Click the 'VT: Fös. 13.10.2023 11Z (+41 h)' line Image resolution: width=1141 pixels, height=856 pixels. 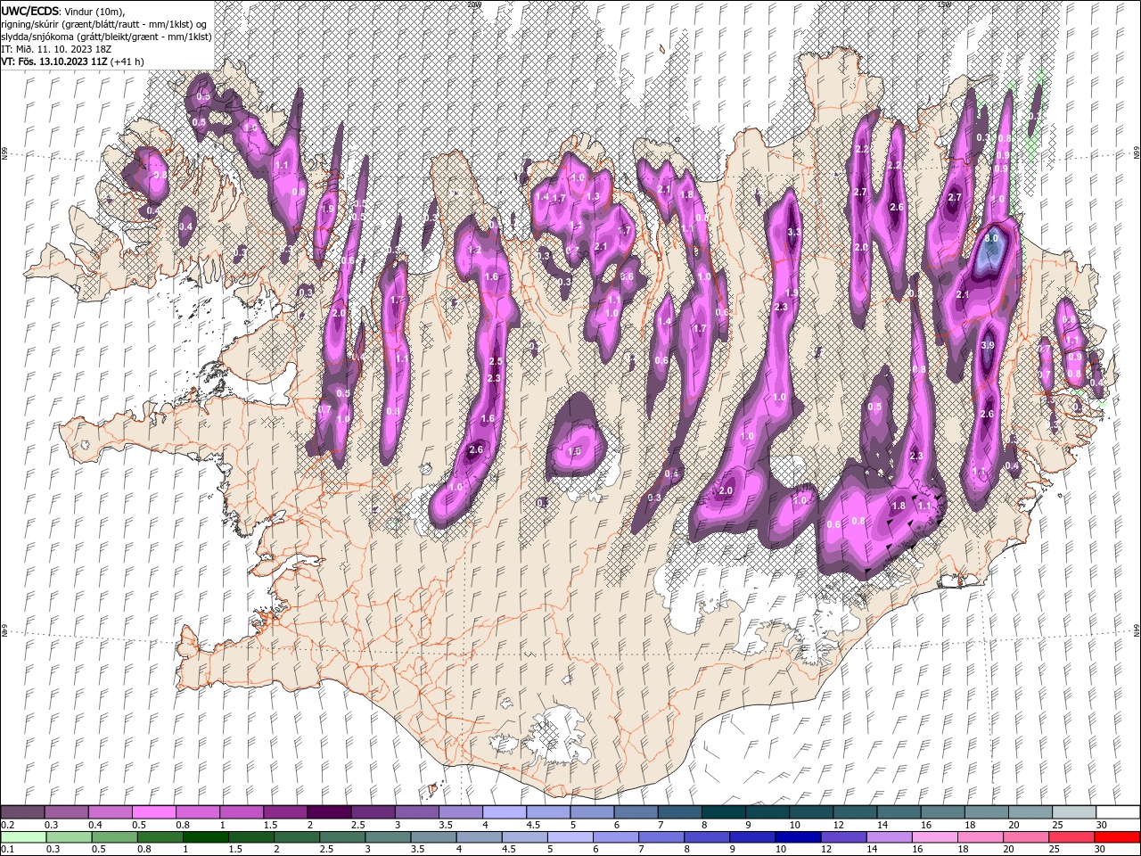[73, 62]
